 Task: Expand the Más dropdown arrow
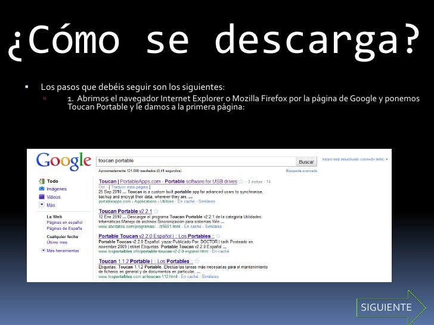[x=42, y=205]
